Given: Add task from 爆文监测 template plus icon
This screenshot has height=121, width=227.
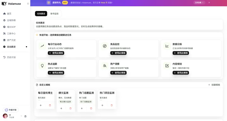Looking at the screenshot, I should click(x=61, y=108).
